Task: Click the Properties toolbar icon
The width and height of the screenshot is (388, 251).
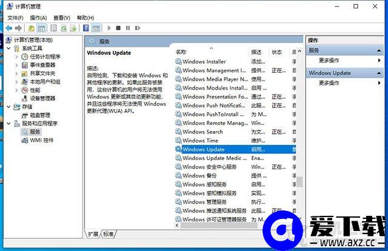Action: pyautogui.click(x=54, y=28)
